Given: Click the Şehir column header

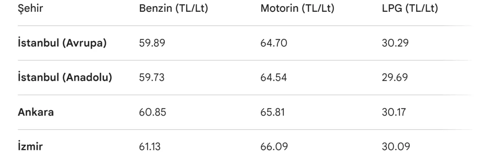Looking at the screenshot, I should 30,9.
